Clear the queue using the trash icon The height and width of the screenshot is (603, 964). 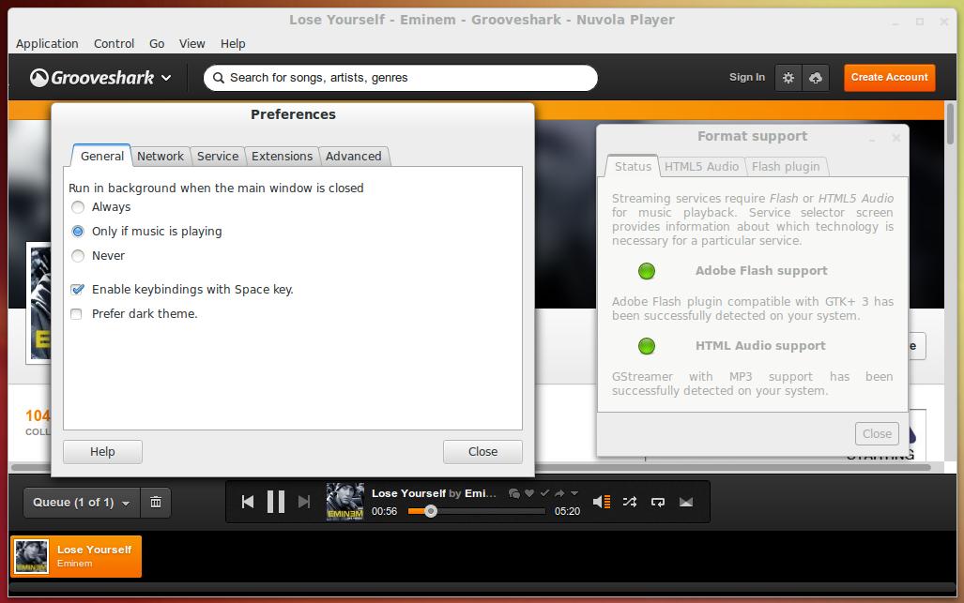click(155, 503)
